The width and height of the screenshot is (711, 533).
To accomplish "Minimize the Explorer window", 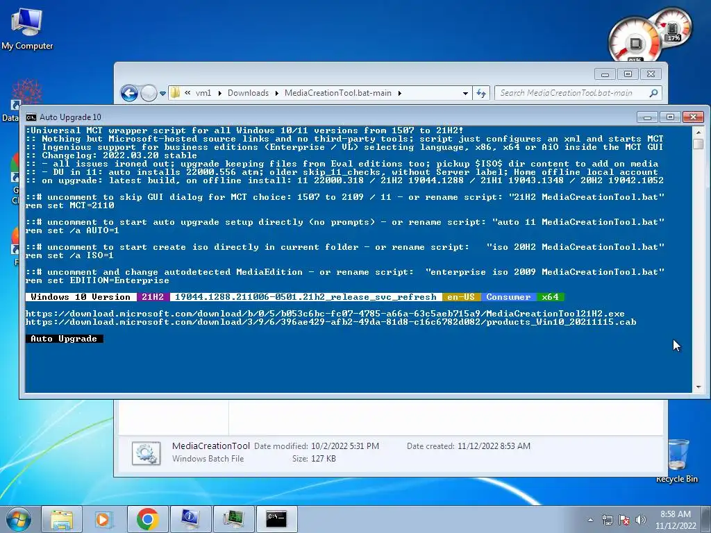I will tap(605, 74).
